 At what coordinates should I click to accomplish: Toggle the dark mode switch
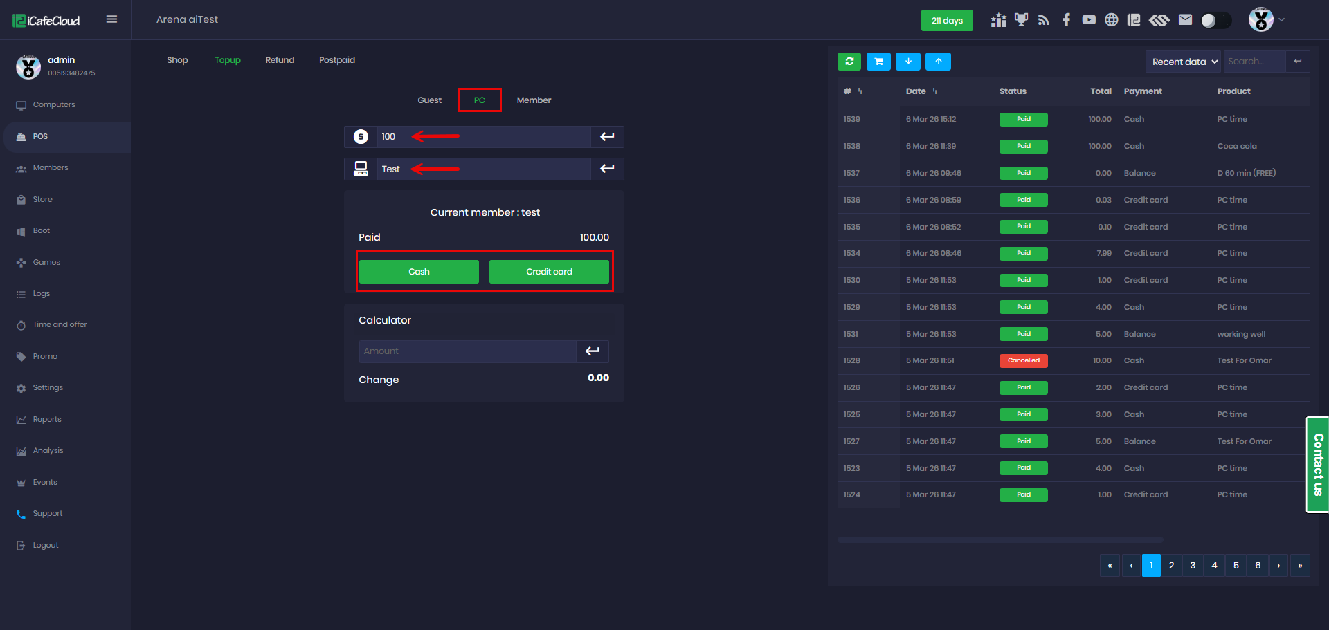[x=1215, y=20]
